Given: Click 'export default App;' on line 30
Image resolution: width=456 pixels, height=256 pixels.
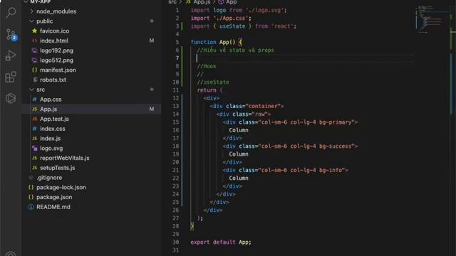Looking at the screenshot, I should (x=221, y=242).
